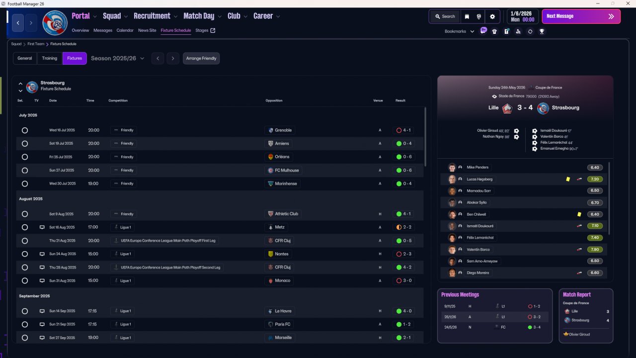The image size is (636, 358).
Task: Switch to the General view tab
Action: [25, 58]
